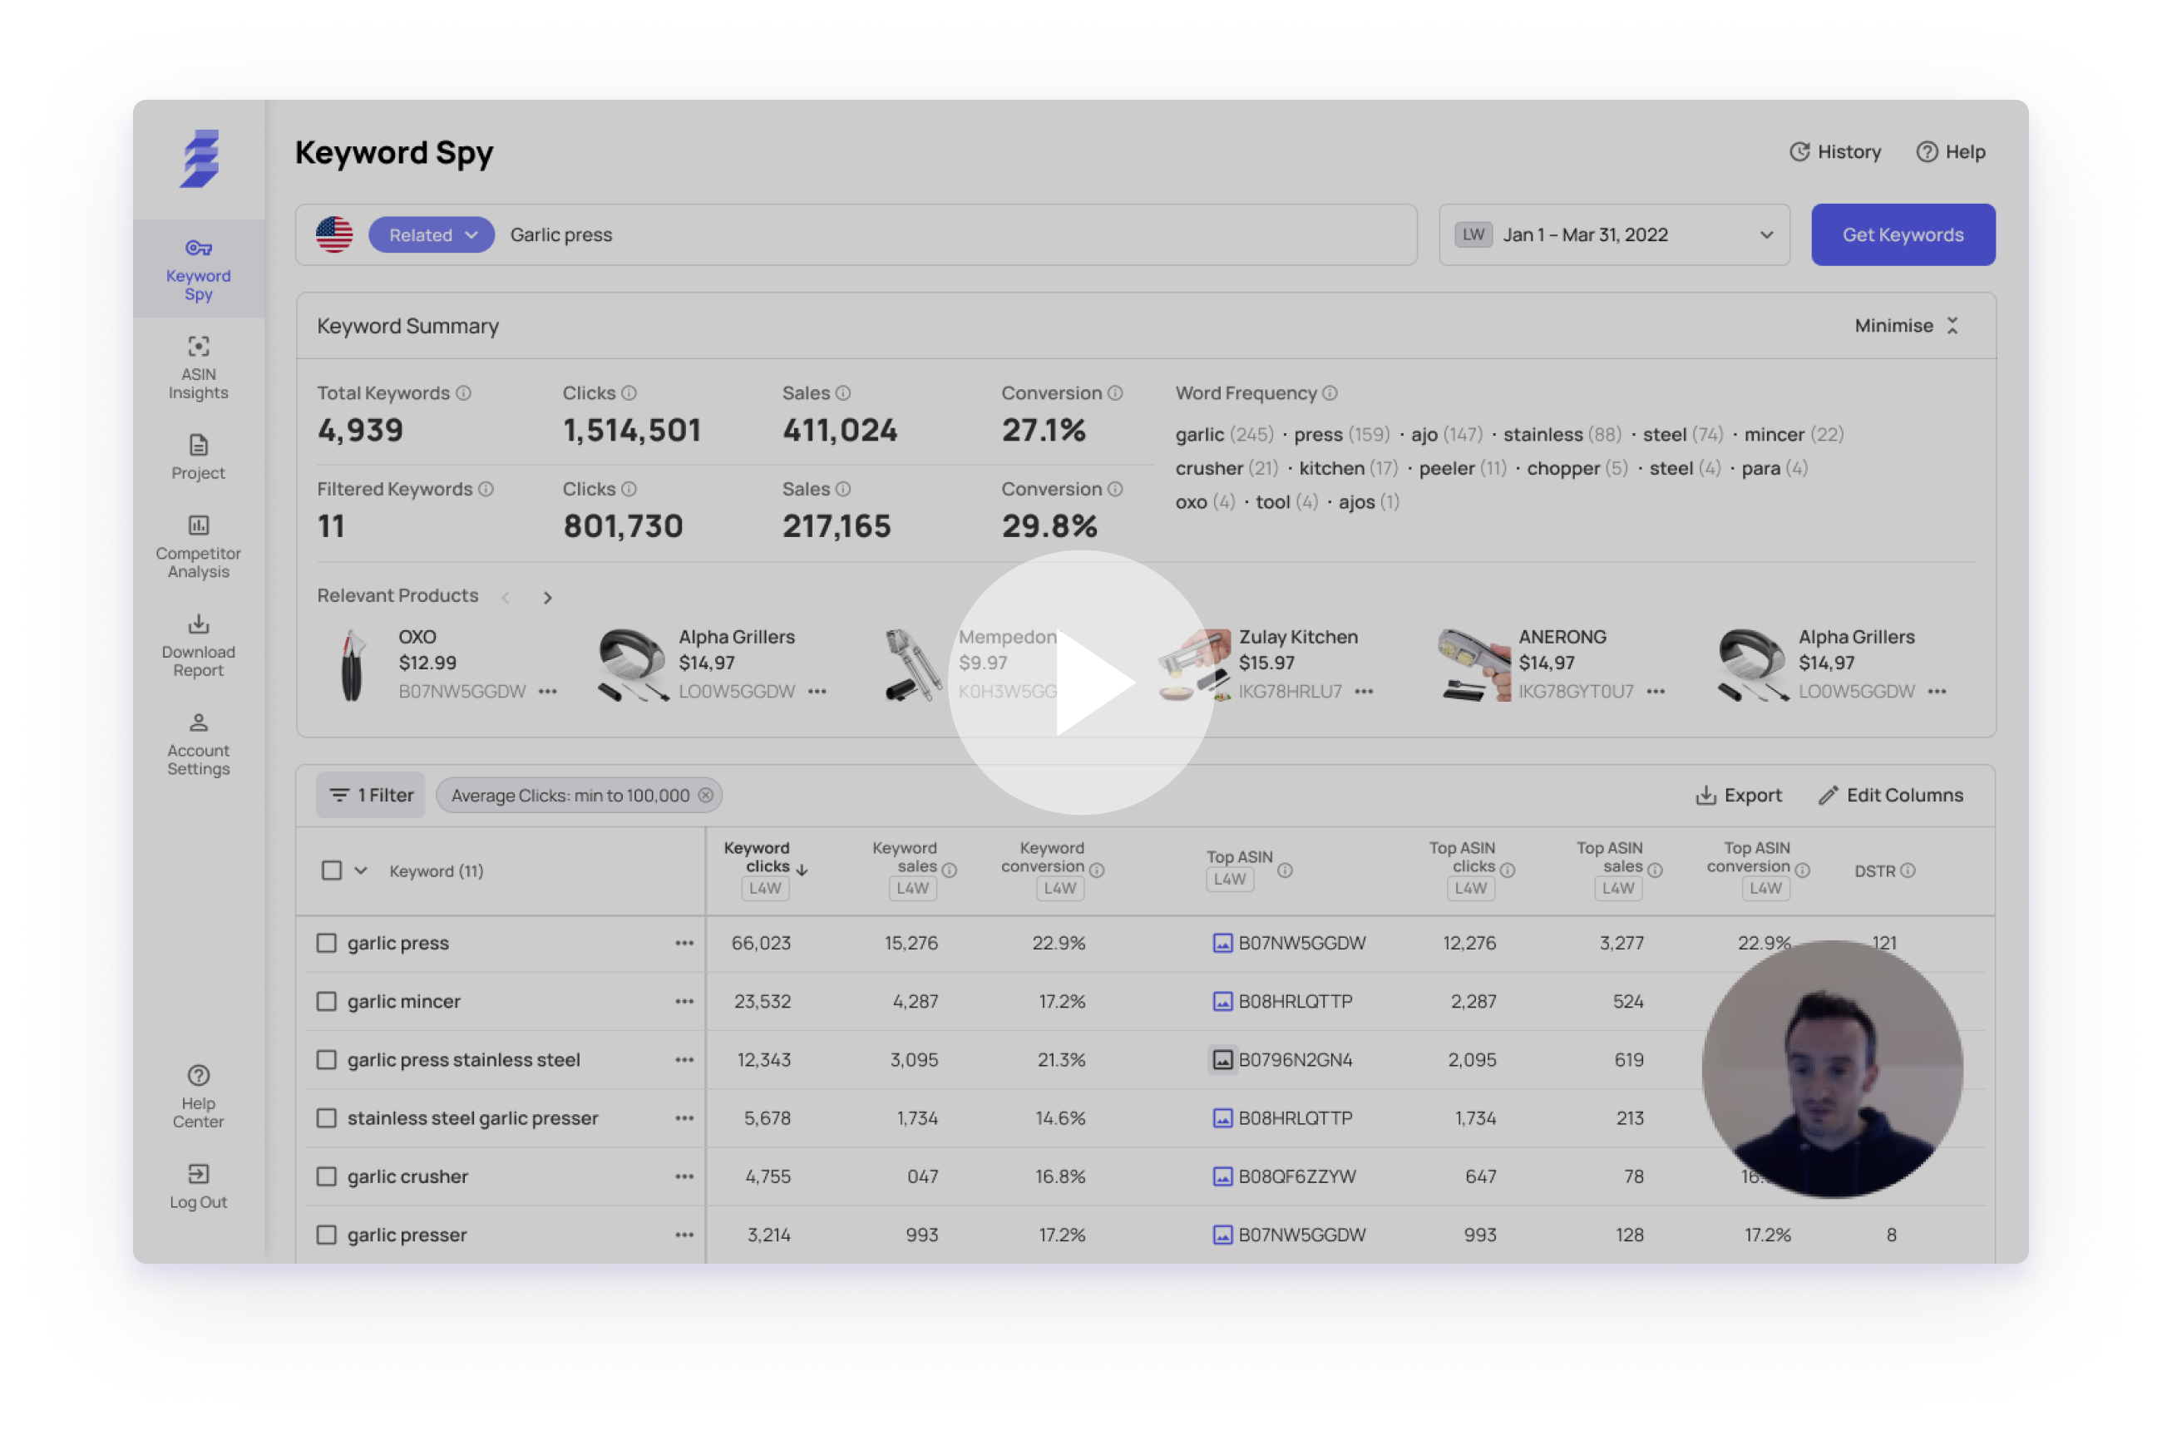Image resolution: width=2162 pixels, height=1430 pixels.
Task: Play the video overlay
Action: click(1082, 683)
